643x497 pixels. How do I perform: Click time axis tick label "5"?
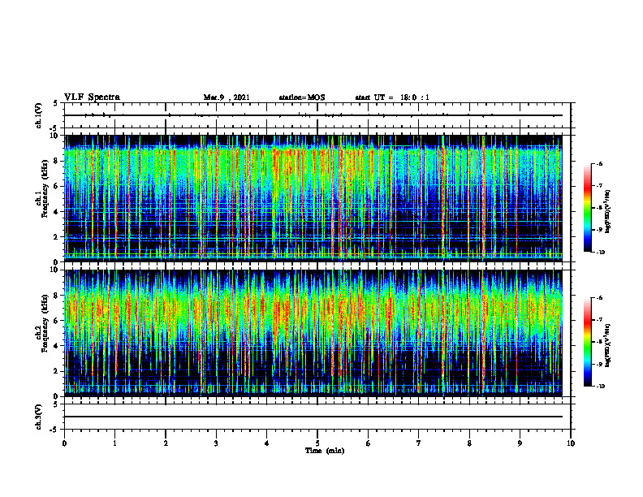tap(317, 443)
